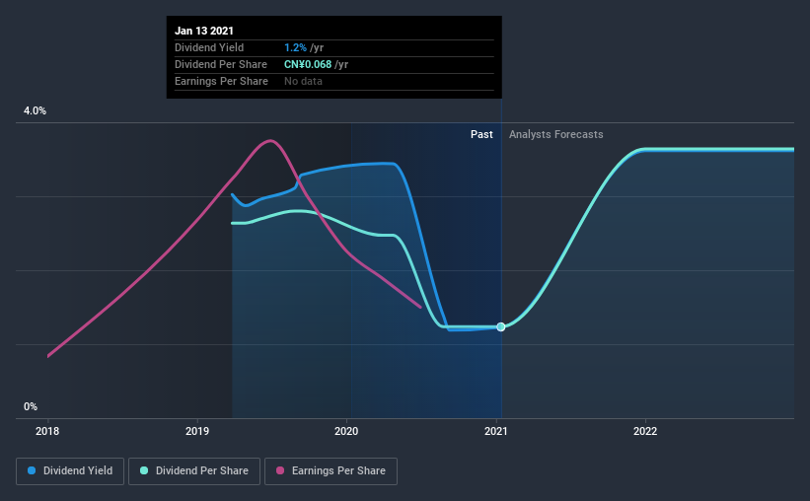Select the 2021 x-axis label
Screen dimensions: 810x501
pyautogui.click(x=496, y=431)
